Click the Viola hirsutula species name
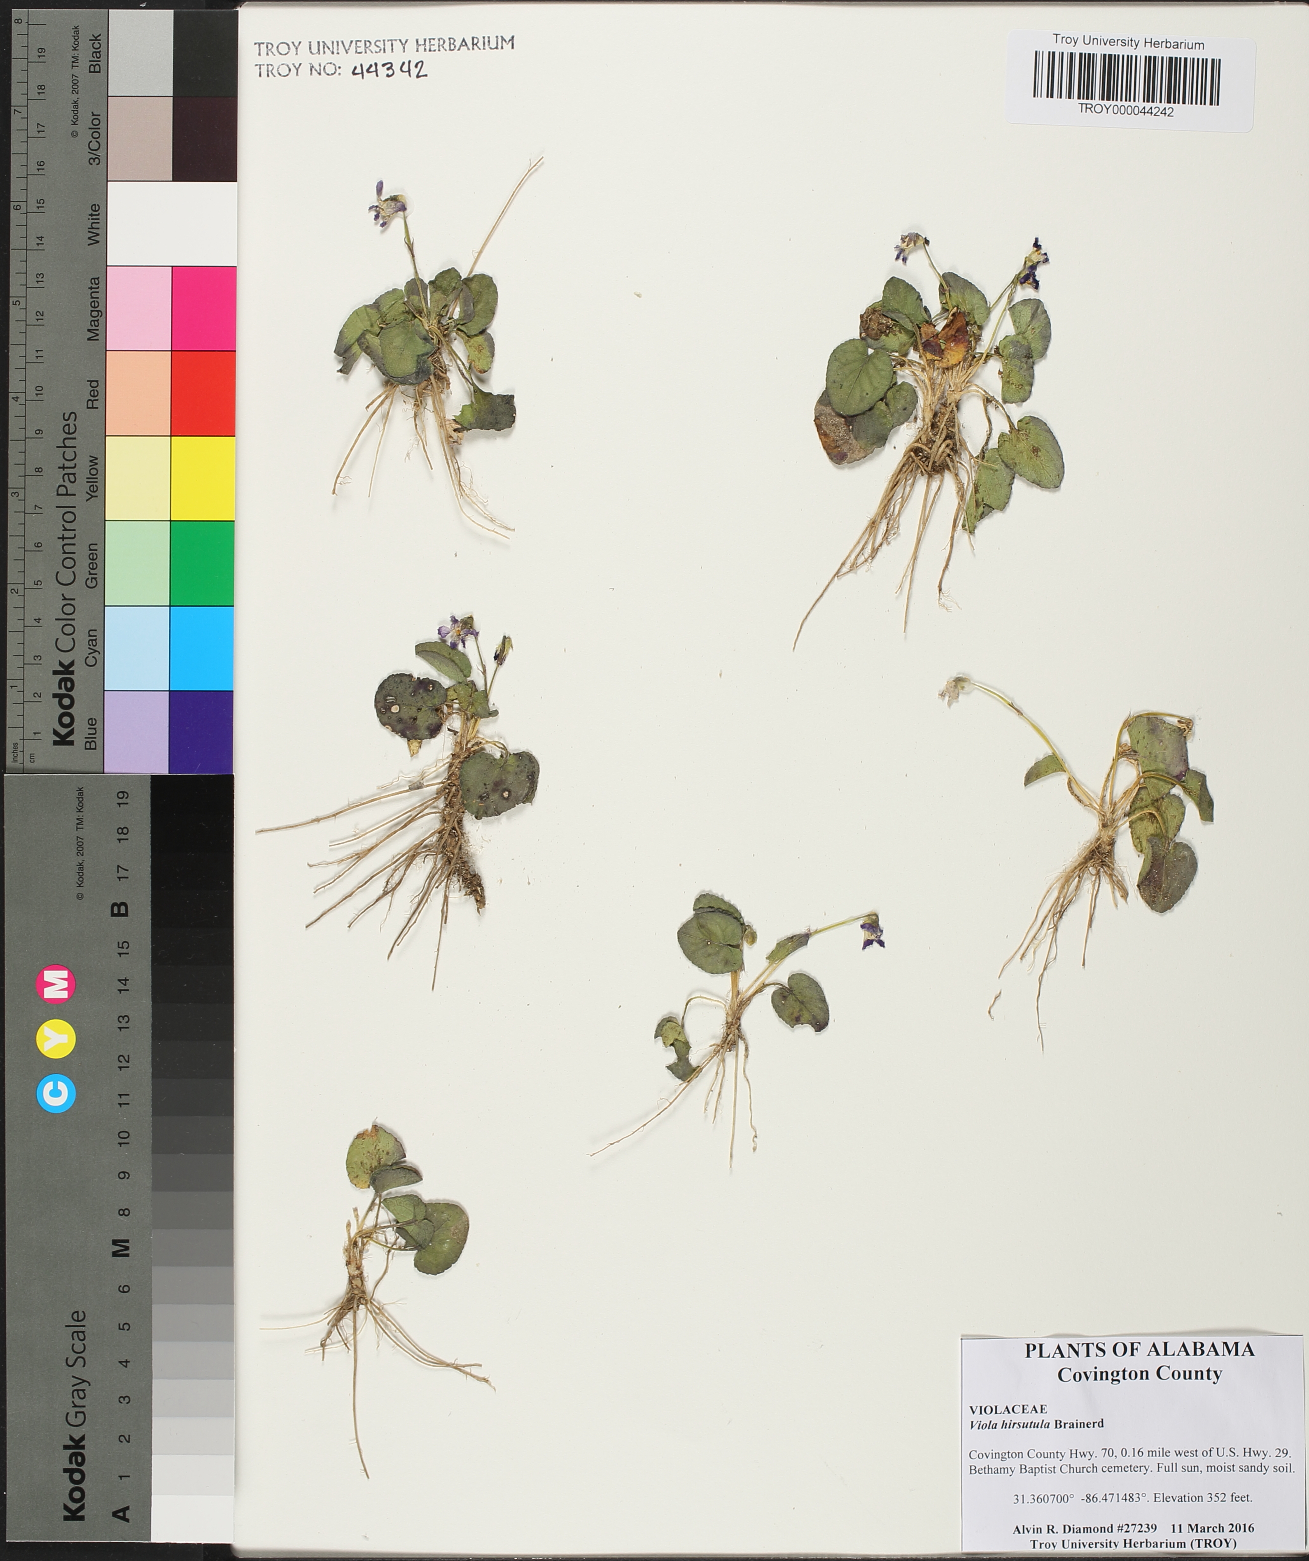The image size is (1309, 1561). point(1008,1425)
